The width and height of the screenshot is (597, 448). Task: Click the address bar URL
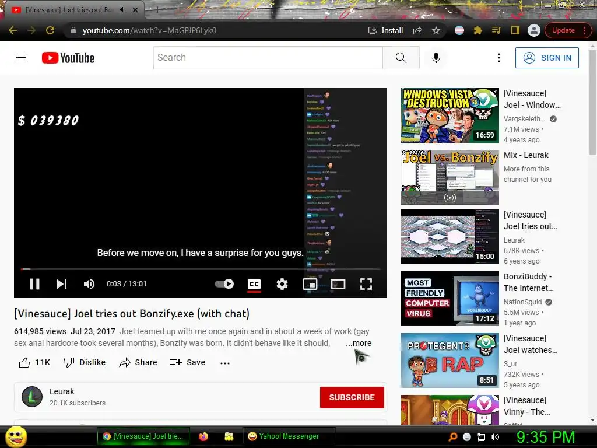pos(149,30)
